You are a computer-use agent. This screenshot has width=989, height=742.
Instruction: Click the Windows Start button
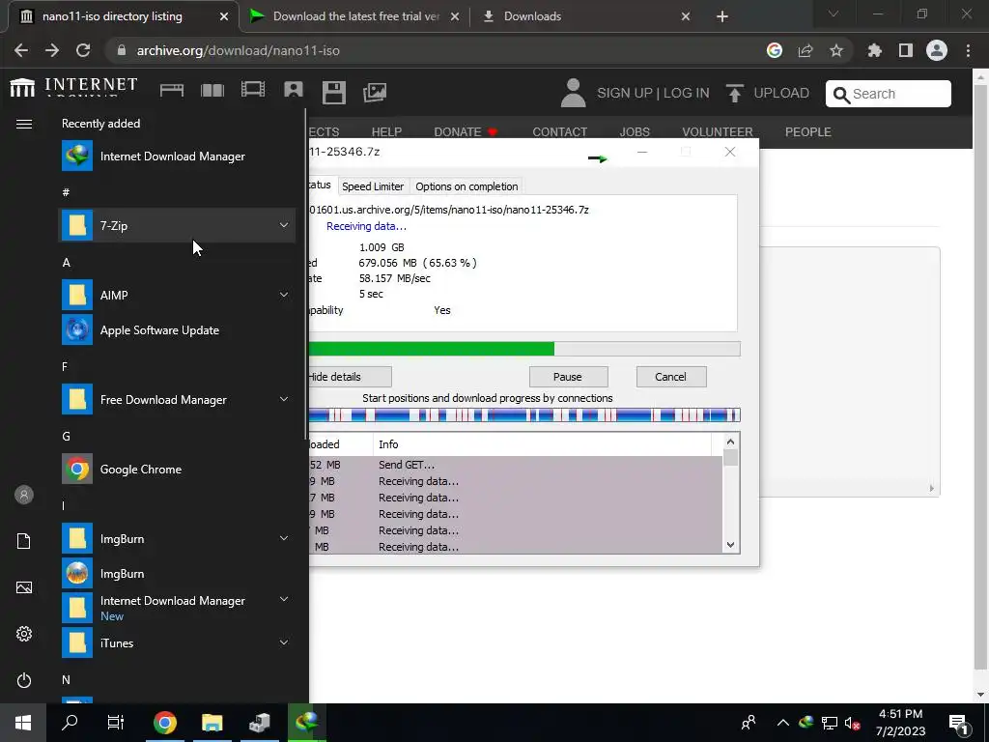tap(23, 723)
